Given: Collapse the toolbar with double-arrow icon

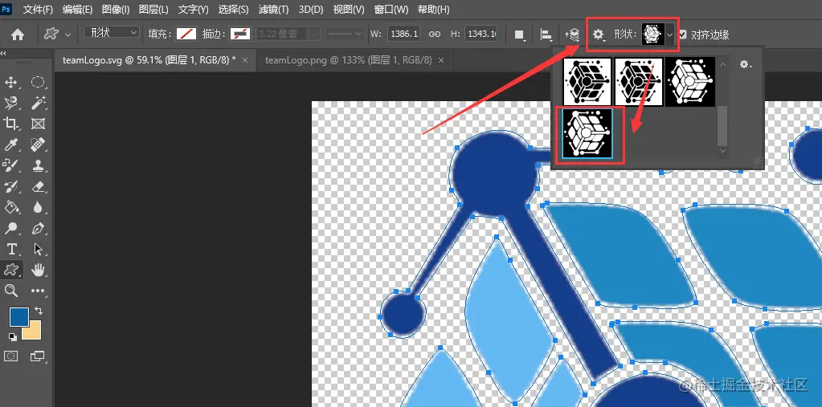Looking at the screenshot, I should (x=3, y=53).
